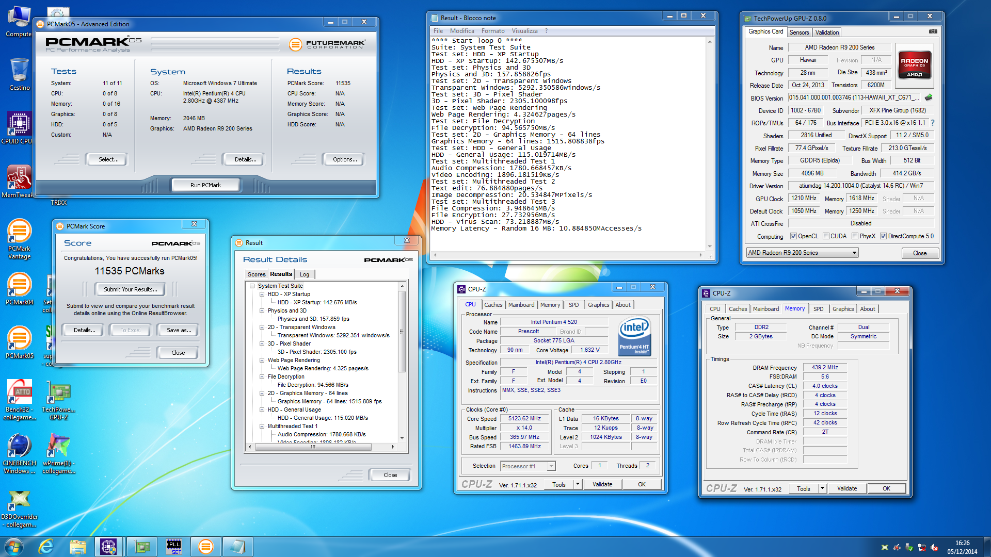The image size is (991, 557).
Task: Open the Visualizza menu in Blocco note
Action: point(524,31)
